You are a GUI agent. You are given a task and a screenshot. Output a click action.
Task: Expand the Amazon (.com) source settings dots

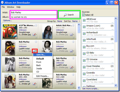[x=112, y=29]
